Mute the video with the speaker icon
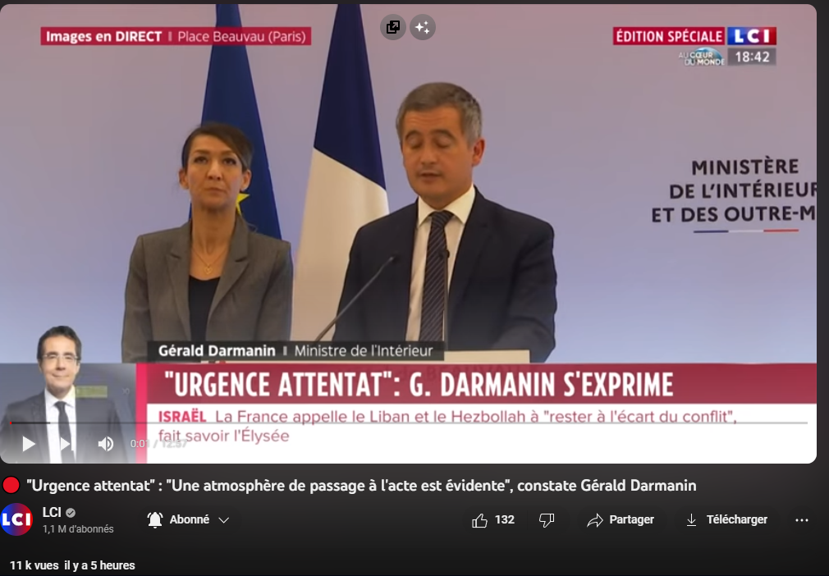829x576 pixels. [x=106, y=444]
